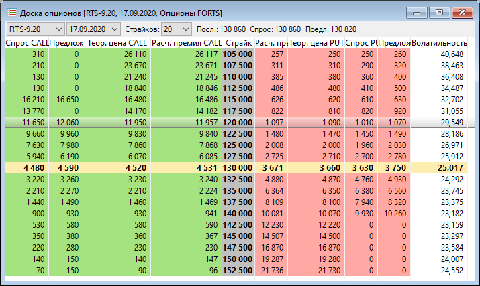Click the 'Теор. цена PUT' column header
480x286 pixels.
click(x=316, y=43)
